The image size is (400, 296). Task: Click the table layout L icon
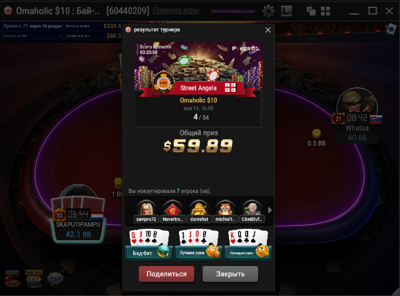286,11
